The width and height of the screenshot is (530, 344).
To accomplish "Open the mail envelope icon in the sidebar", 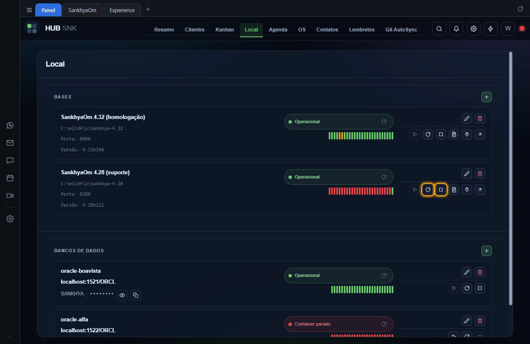I will click(10, 143).
